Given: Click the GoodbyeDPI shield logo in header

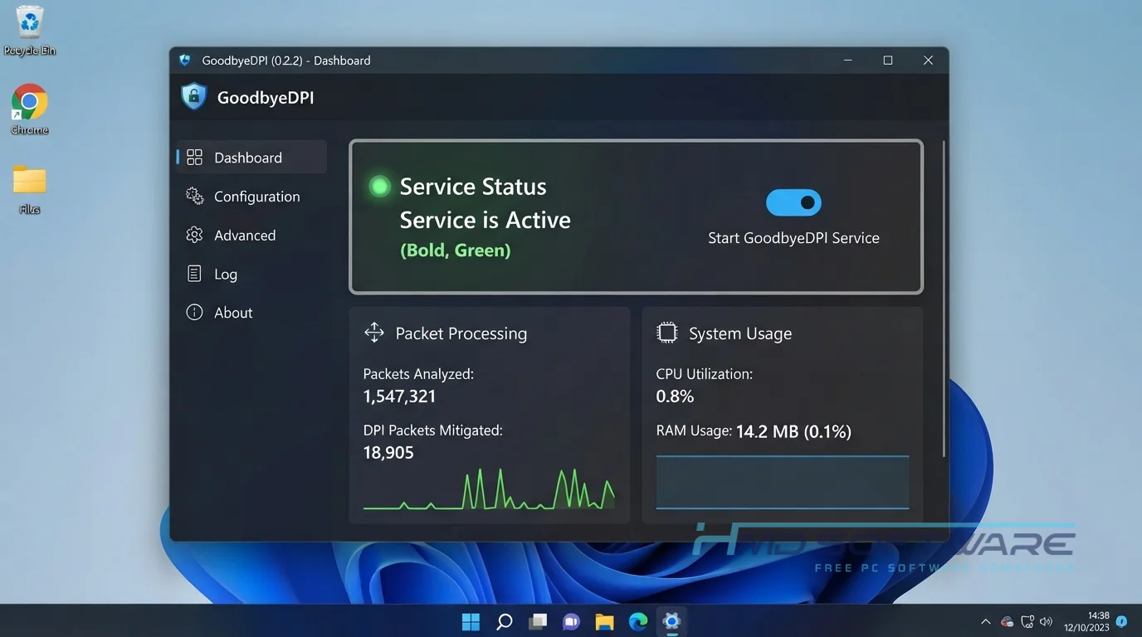Looking at the screenshot, I should coord(193,97).
